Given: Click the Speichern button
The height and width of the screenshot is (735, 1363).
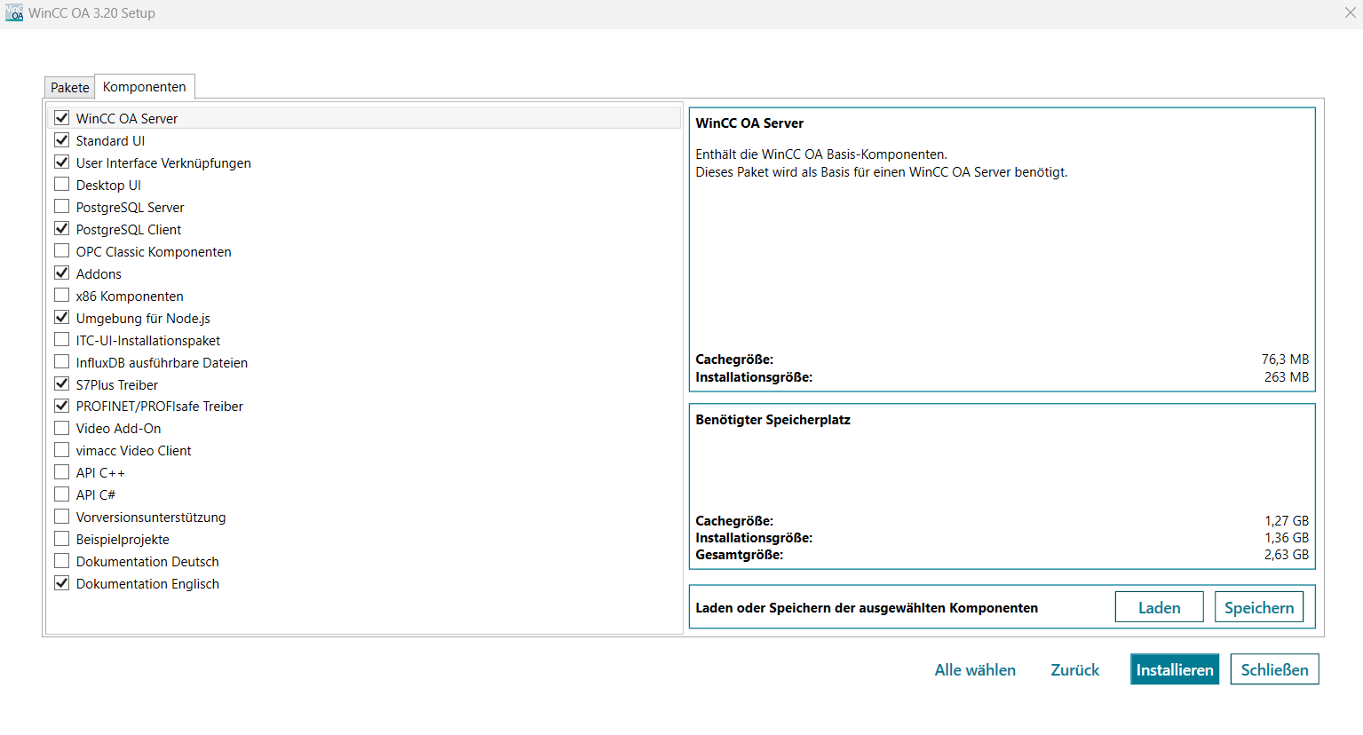Looking at the screenshot, I should click(1259, 607).
